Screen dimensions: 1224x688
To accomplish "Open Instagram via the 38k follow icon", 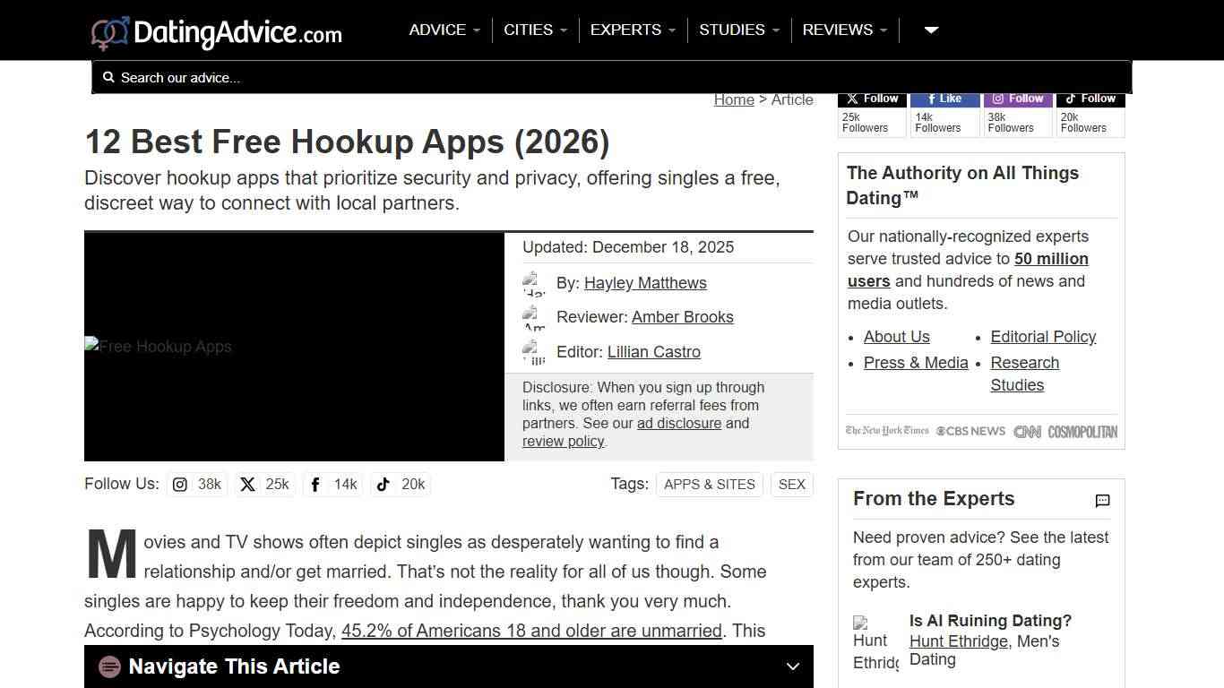I will [x=179, y=484].
